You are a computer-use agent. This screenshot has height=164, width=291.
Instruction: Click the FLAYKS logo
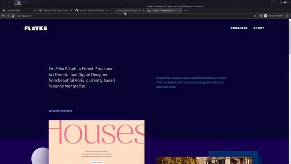(36, 28)
